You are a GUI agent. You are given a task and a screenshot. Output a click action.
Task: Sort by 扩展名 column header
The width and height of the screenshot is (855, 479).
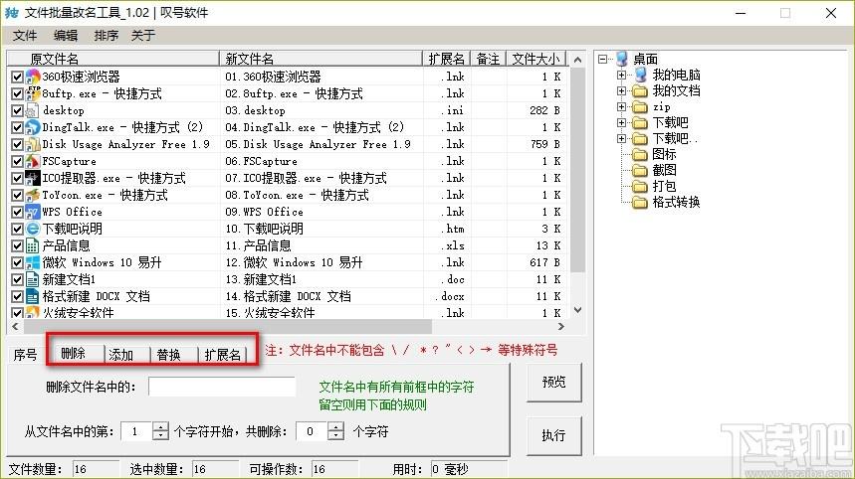pos(446,59)
